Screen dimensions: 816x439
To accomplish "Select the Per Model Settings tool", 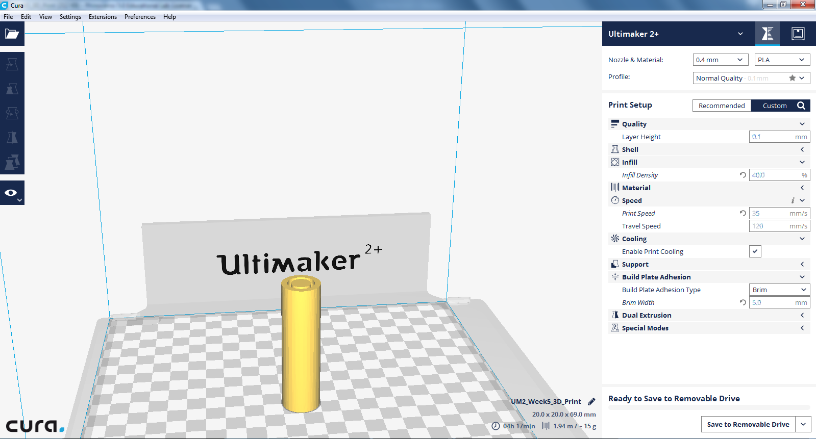I will point(12,162).
